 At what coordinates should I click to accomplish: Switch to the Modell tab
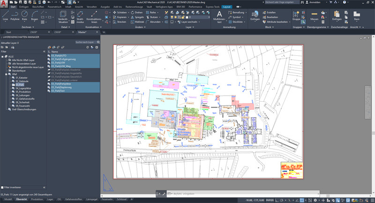click(x=8, y=199)
